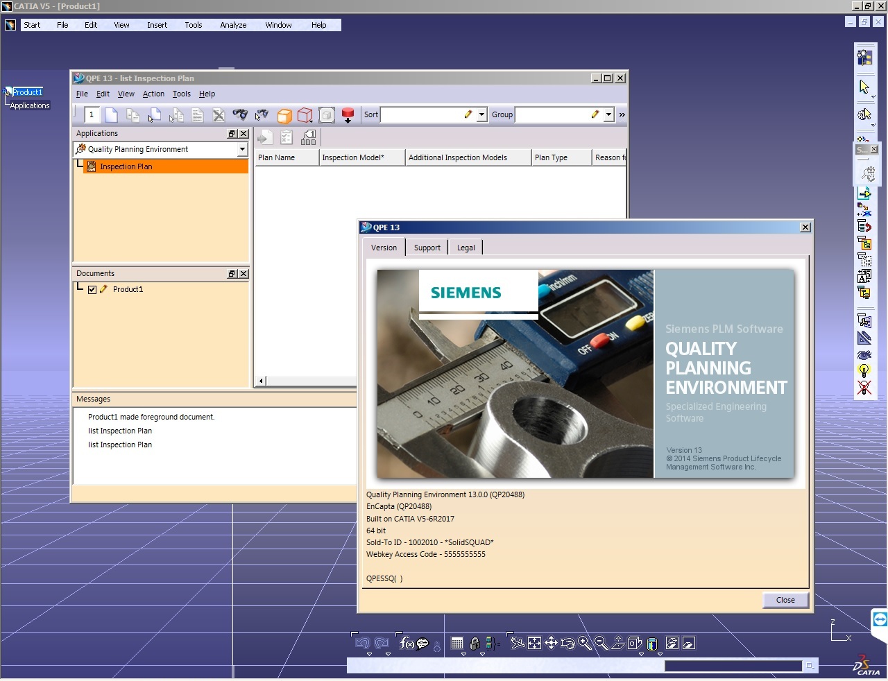Viewport: 888px width, 681px height.
Task: Click the Hide/Show swap icon in bottom toolbar
Action: point(672,643)
